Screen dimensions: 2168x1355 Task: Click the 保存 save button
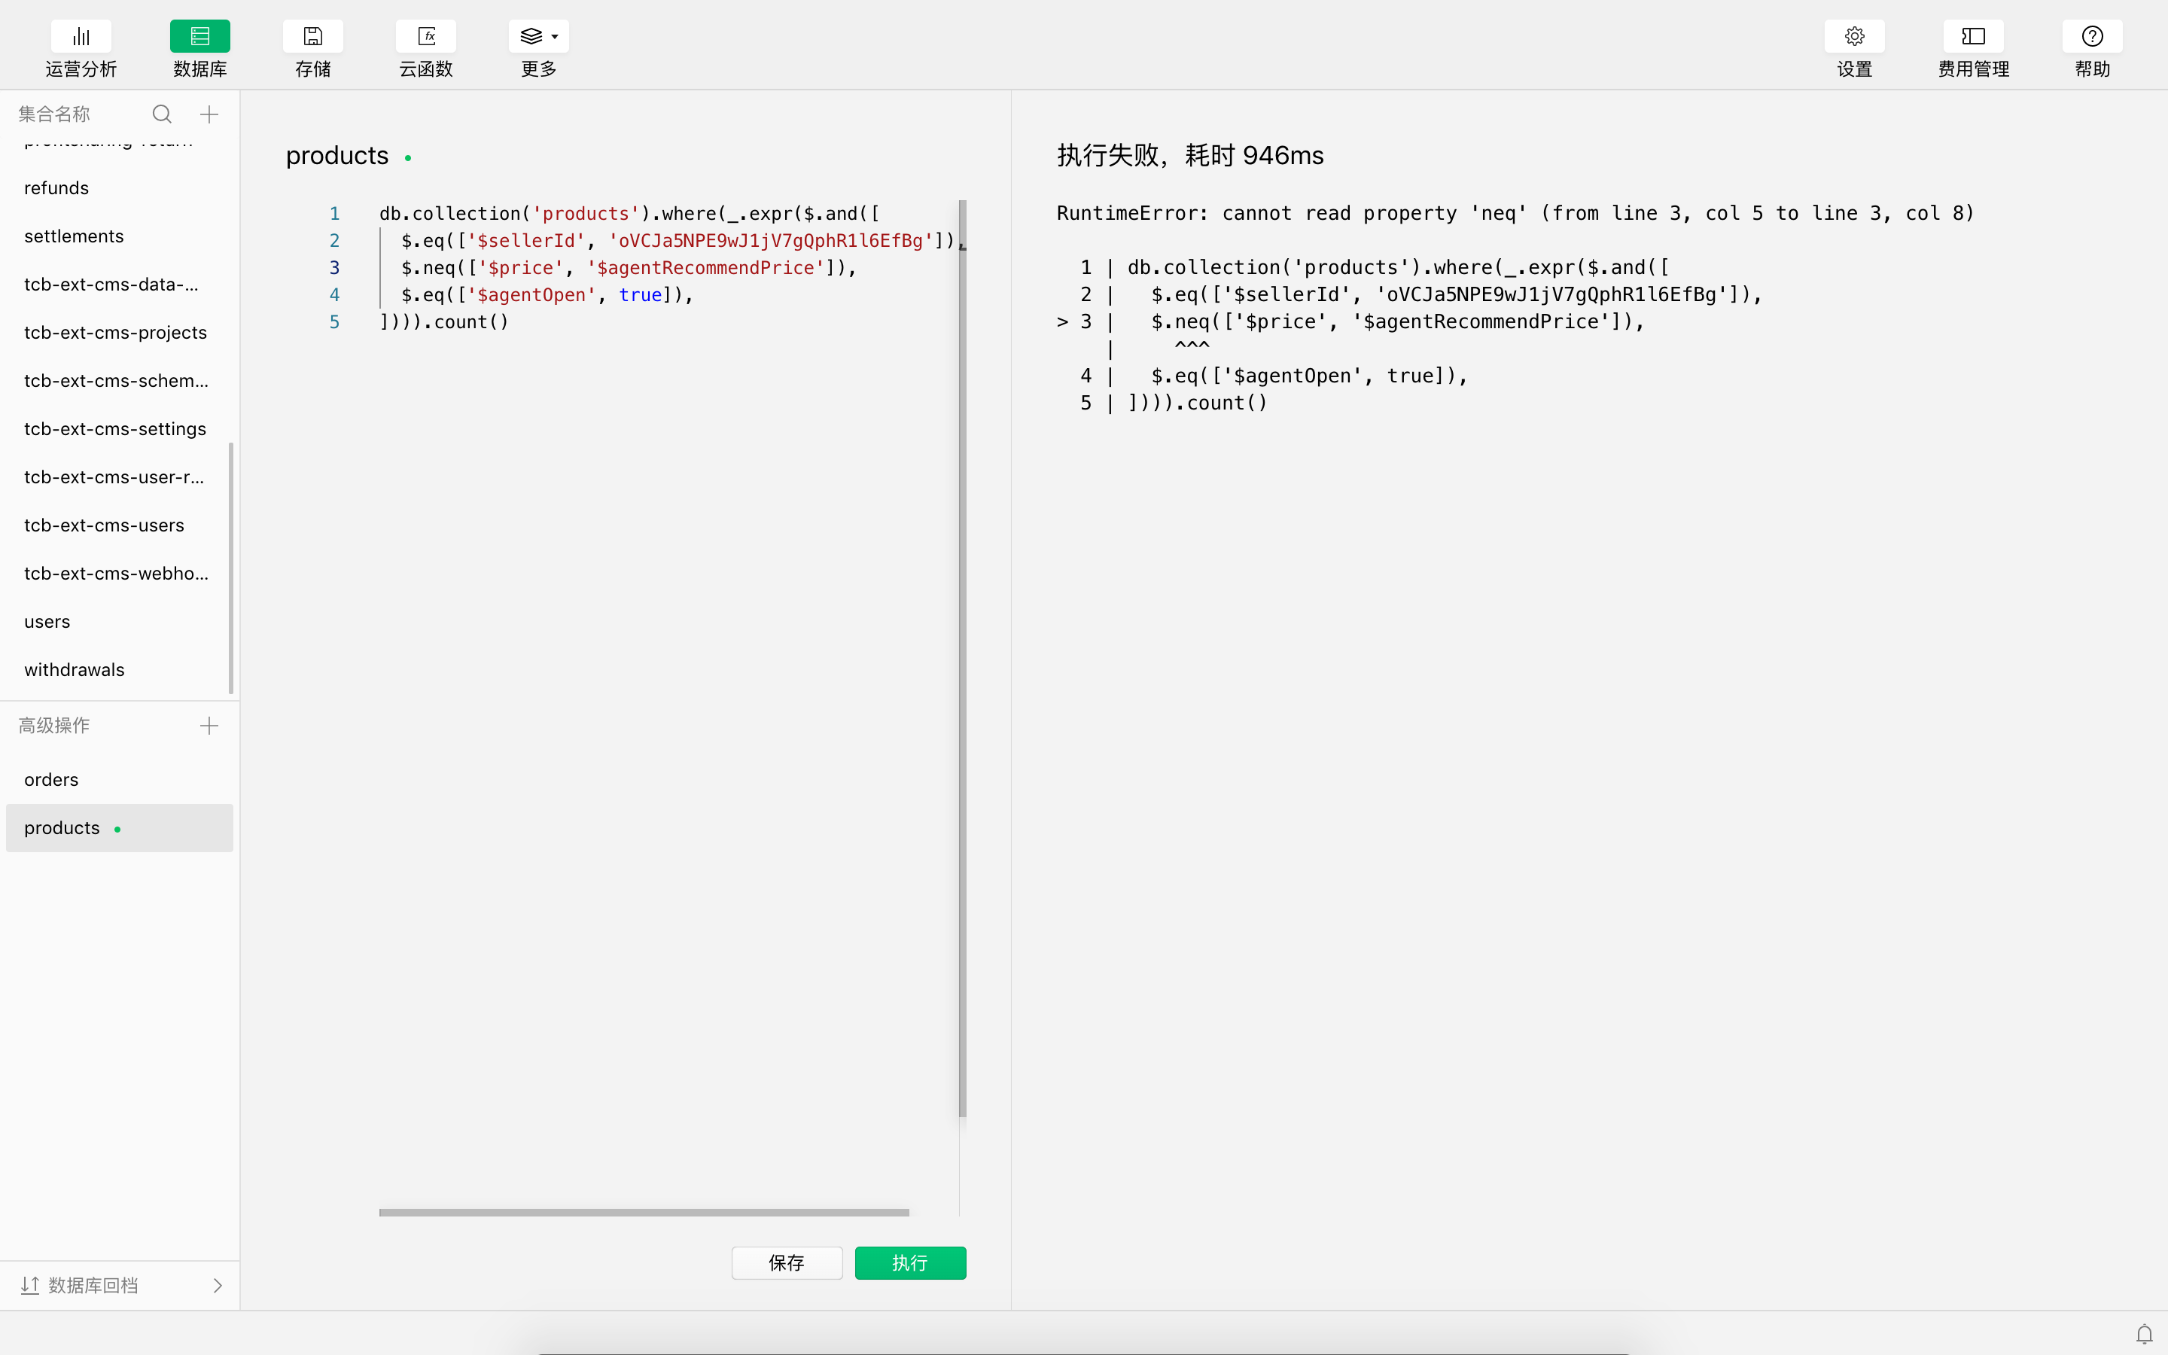pos(787,1262)
